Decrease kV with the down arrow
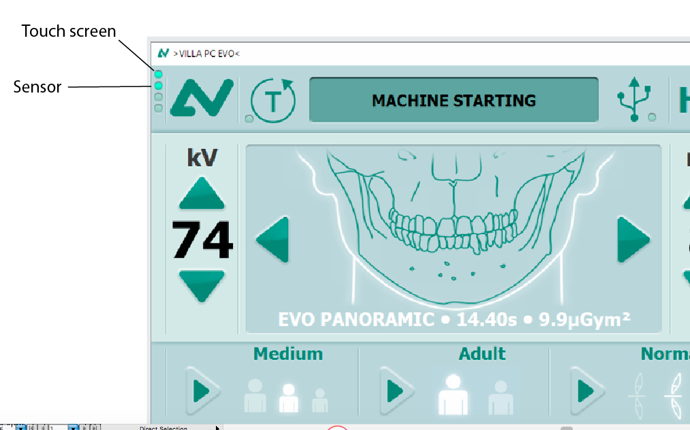This screenshot has width=690, height=430. tap(202, 284)
